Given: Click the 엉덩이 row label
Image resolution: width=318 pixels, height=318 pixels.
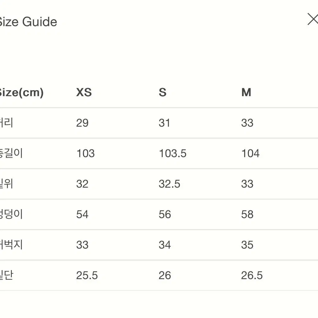Looking at the screenshot, I should pos(11,214).
